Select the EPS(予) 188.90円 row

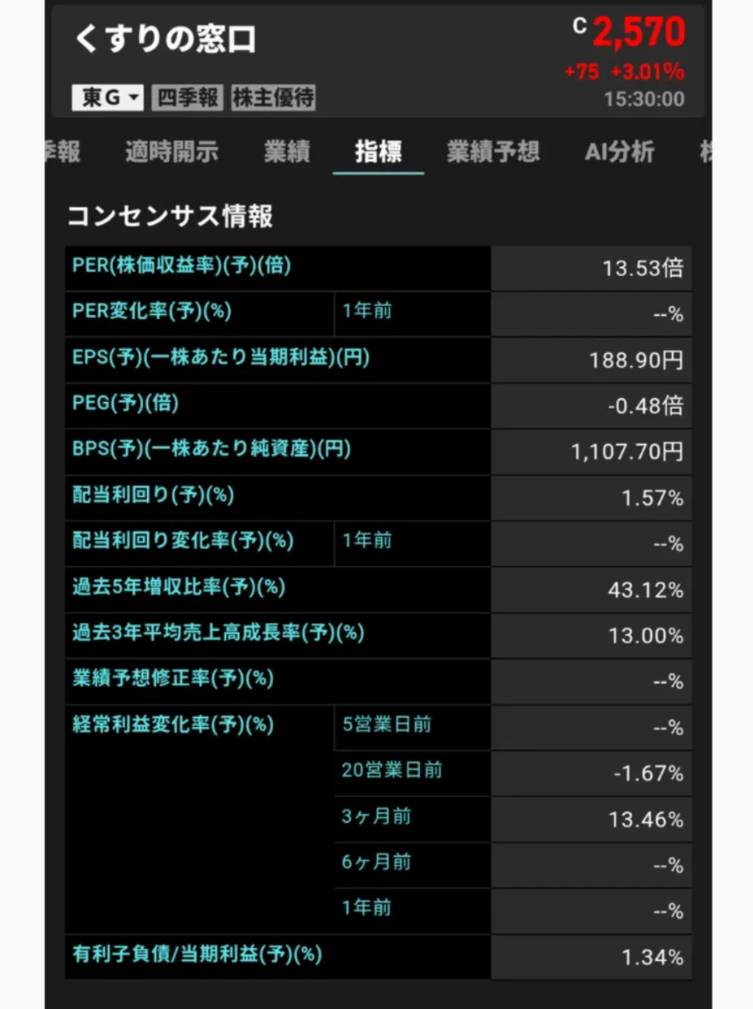378,359
